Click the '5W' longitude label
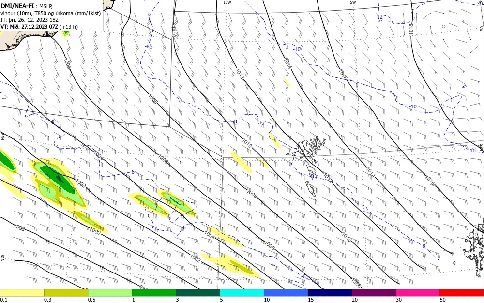Viewport: 484px width, 303px height. (x=353, y=2)
